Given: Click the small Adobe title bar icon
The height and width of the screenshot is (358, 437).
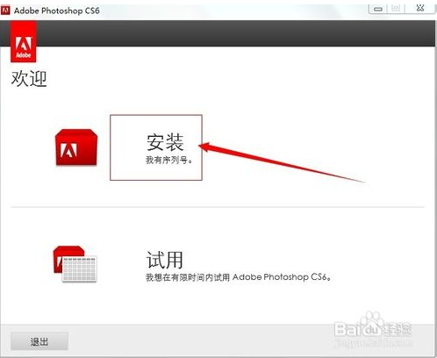Looking at the screenshot, I should click(5, 11).
